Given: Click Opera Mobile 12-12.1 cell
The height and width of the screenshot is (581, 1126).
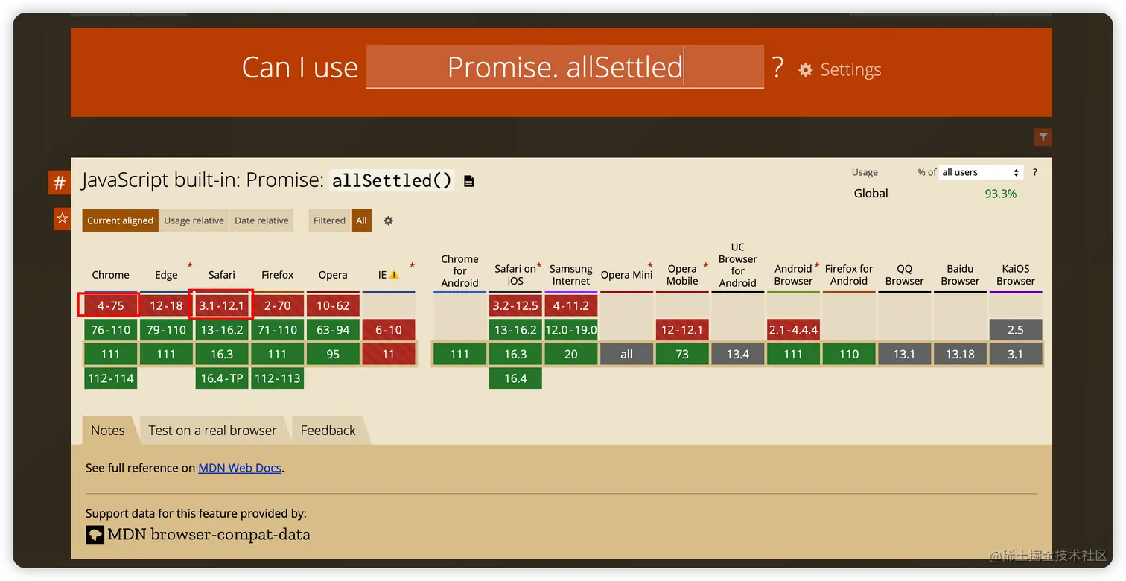Looking at the screenshot, I should [x=682, y=330].
